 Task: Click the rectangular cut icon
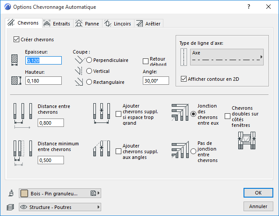tap(79, 82)
